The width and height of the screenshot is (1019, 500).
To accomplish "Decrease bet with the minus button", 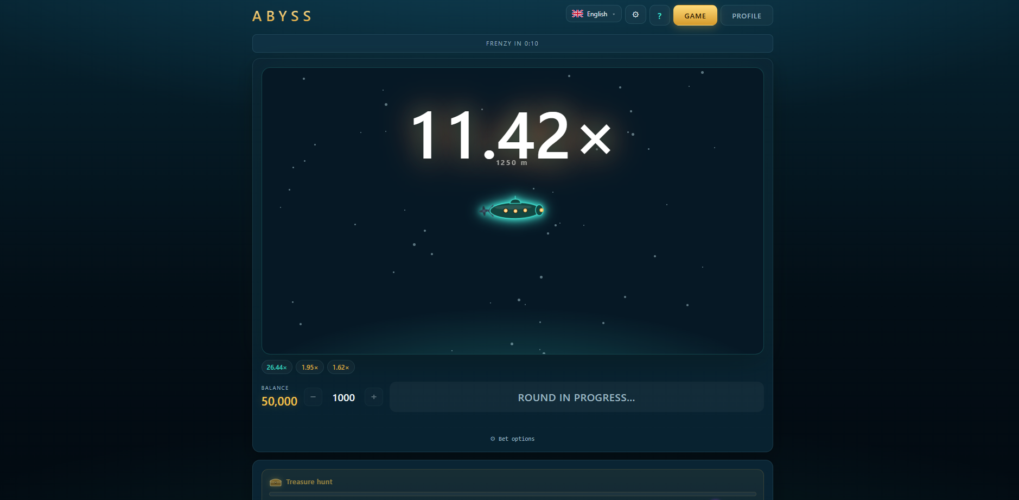I will pyautogui.click(x=313, y=397).
